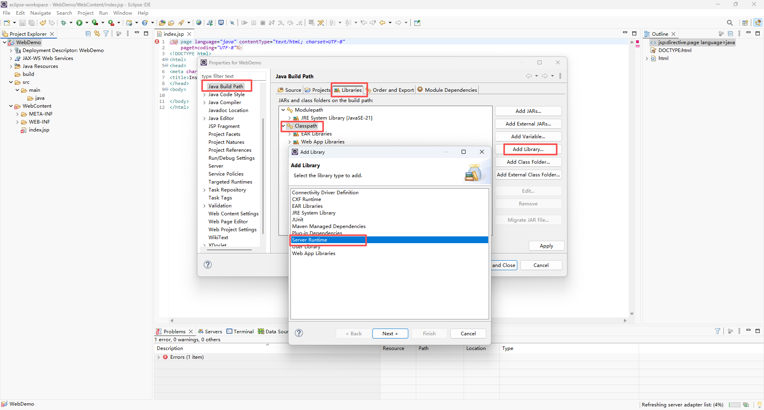Open the Window menu
This screenshot has height=410, width=764.
[x=123, y=13]
